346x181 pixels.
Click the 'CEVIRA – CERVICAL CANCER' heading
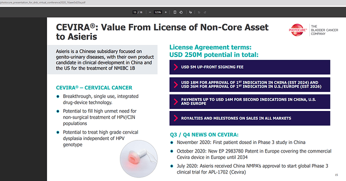point(94,87)
